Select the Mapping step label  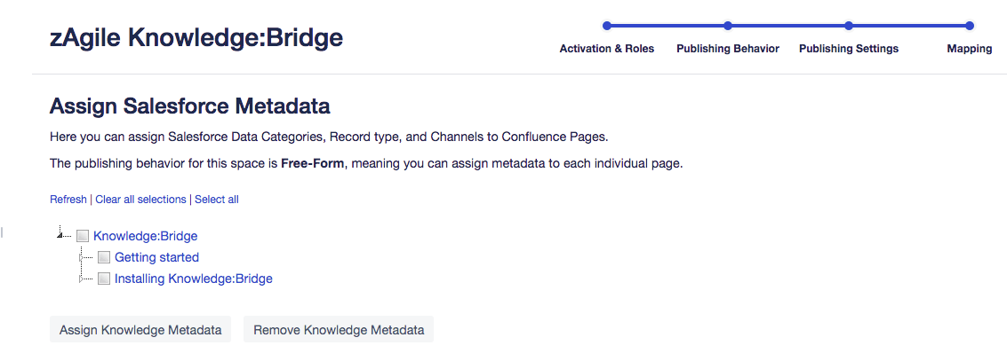969,49
